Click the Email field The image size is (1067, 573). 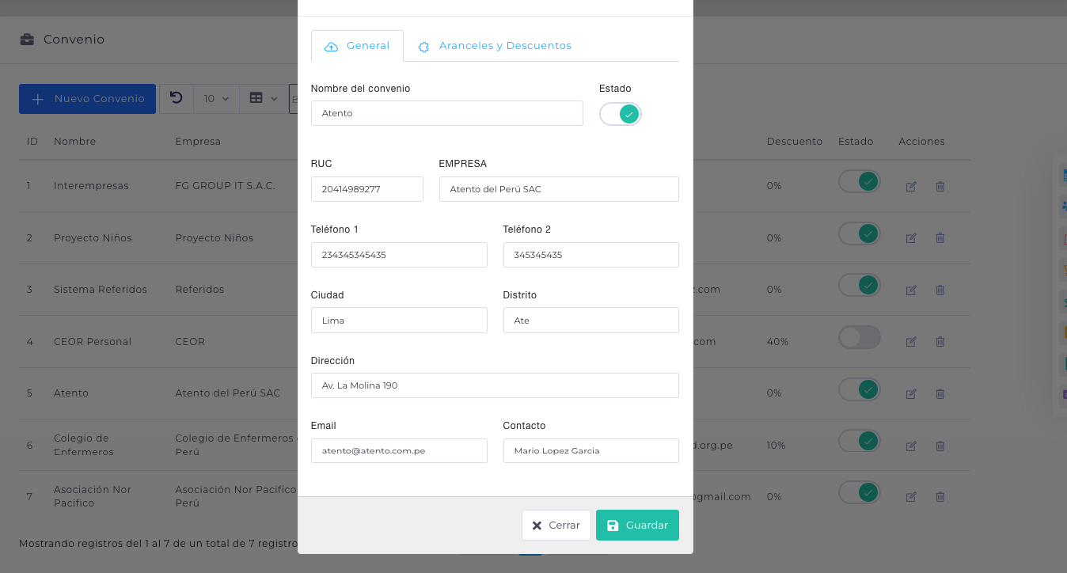[x=399, y=450]
